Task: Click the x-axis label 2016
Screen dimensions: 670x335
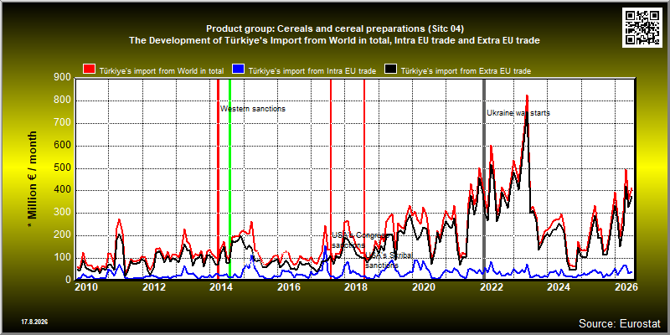Action: click(x=289, y=286)
